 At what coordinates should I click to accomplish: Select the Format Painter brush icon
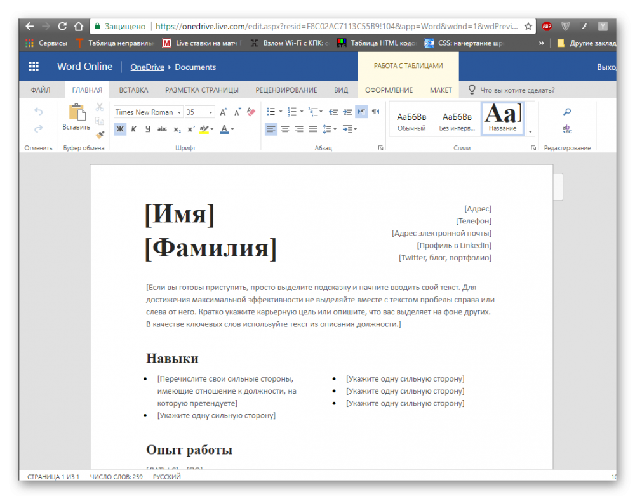(100, 135)
